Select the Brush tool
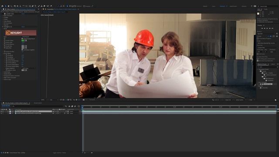Screen dimensions: 279x157 (39, 6)
